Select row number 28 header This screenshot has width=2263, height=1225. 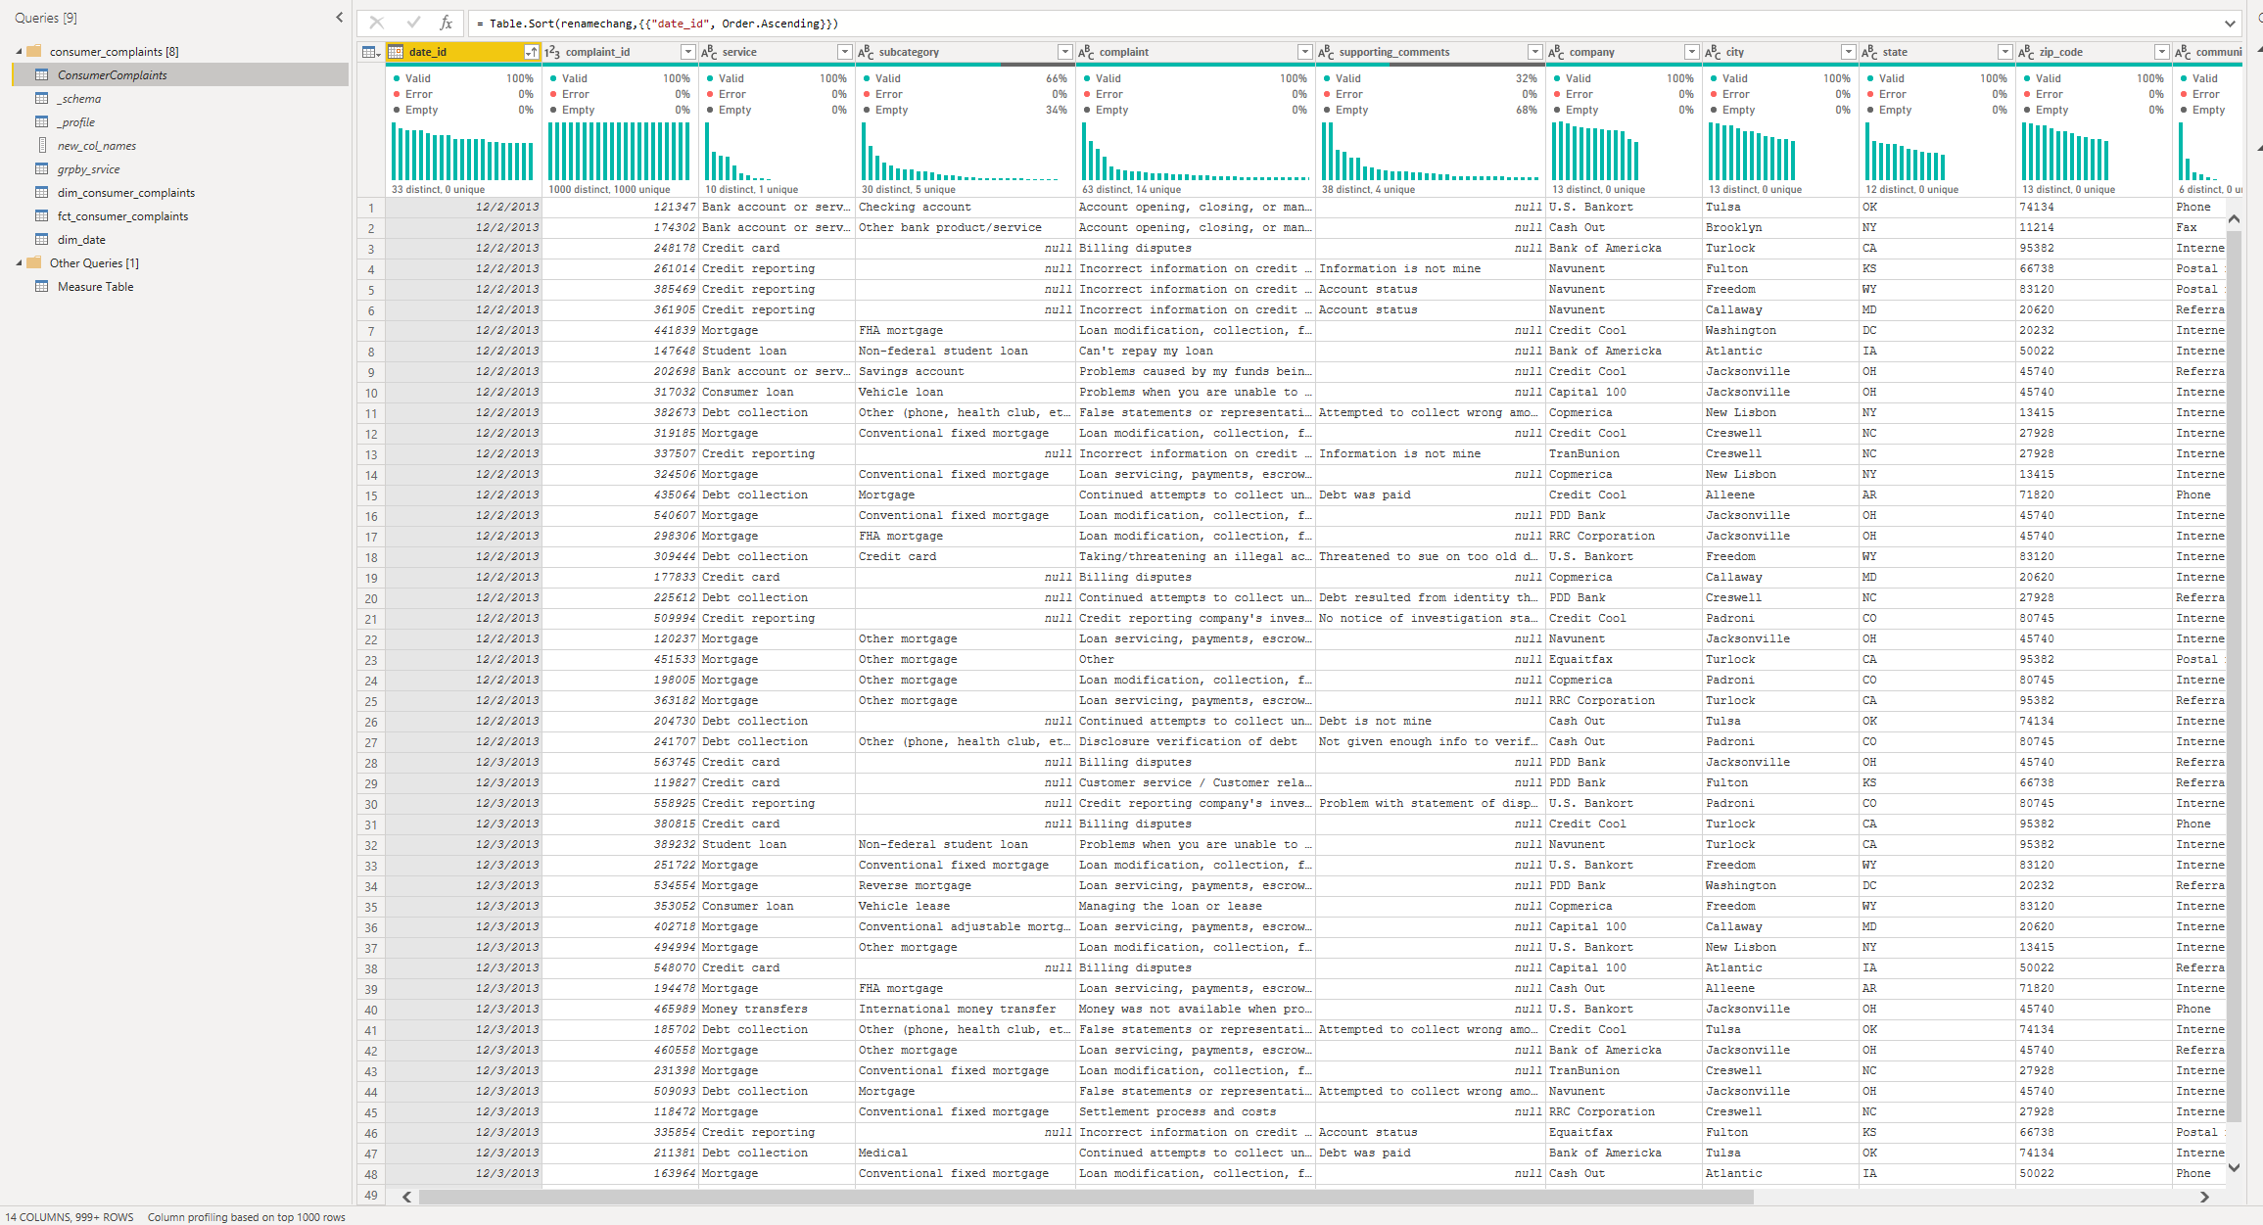371,763
